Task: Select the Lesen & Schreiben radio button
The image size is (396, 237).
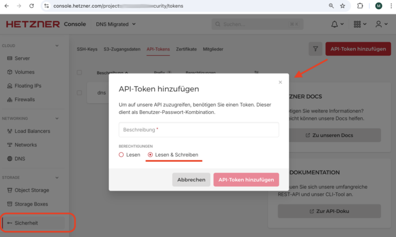Action: [x=150, y=155]
